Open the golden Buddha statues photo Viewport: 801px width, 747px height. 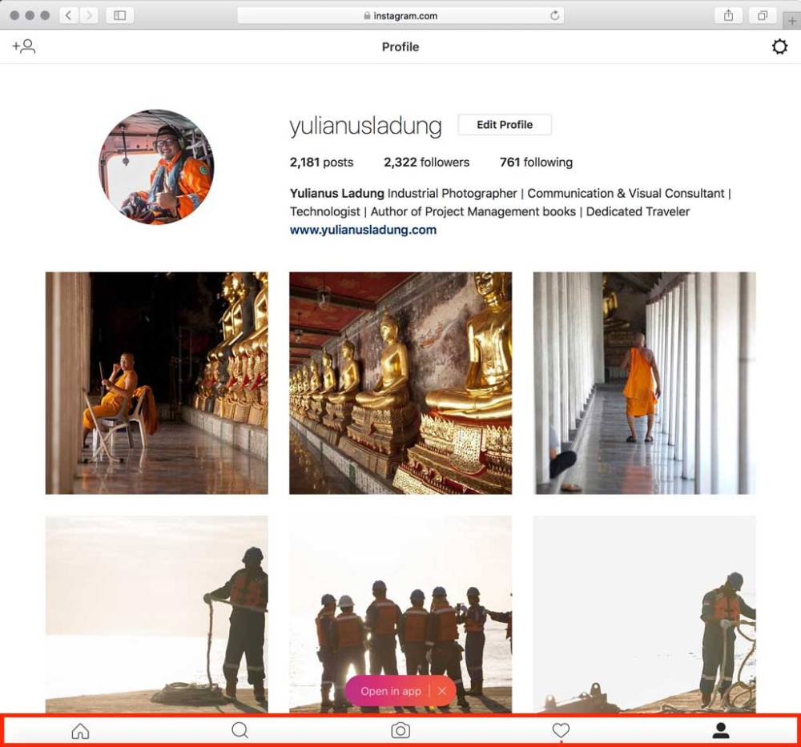click(x=400, y=383)
